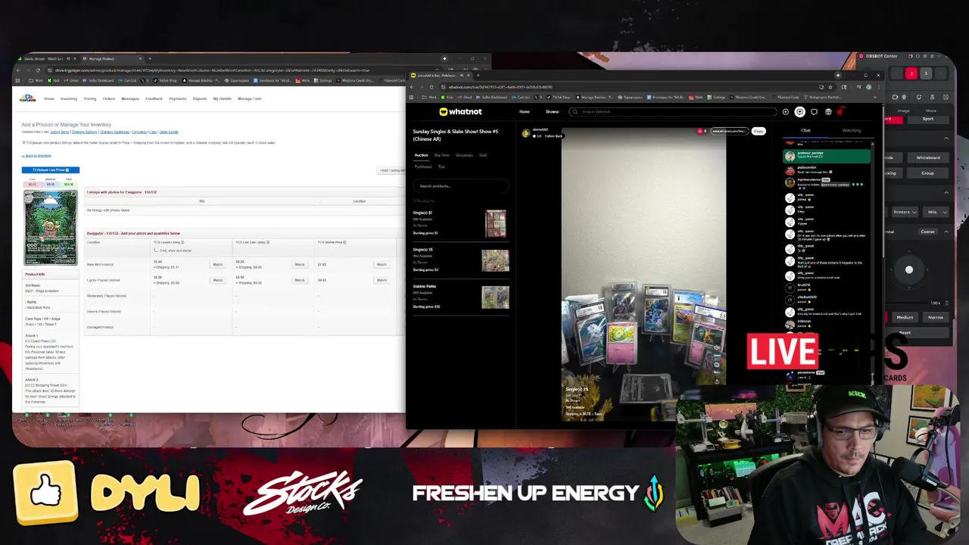Open TCGplayer Pricing menu
This screenshot has width=969, height=545.
[x=90, y=98]
